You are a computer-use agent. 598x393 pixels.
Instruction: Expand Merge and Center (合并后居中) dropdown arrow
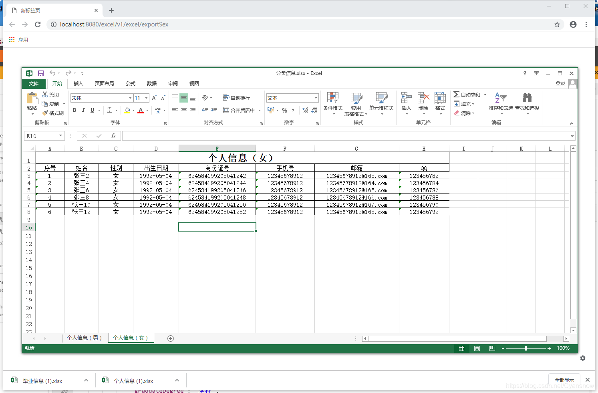(x=260, y=110)
